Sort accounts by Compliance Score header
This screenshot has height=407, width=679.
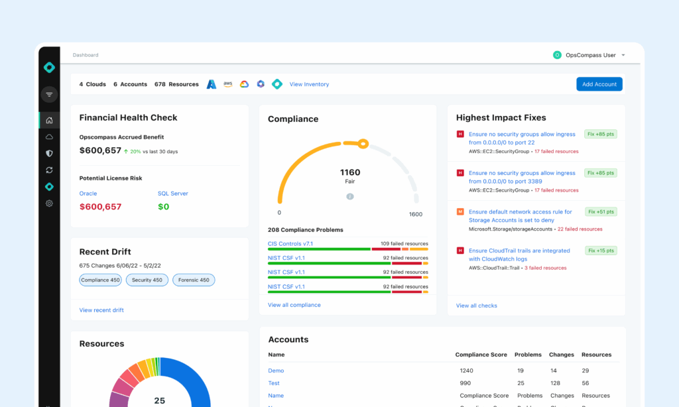tap(481, 355)
